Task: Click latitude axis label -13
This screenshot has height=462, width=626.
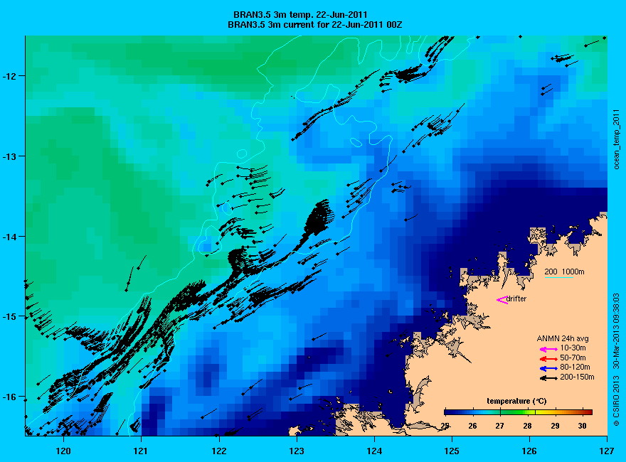Action: (x=8, y=156)
